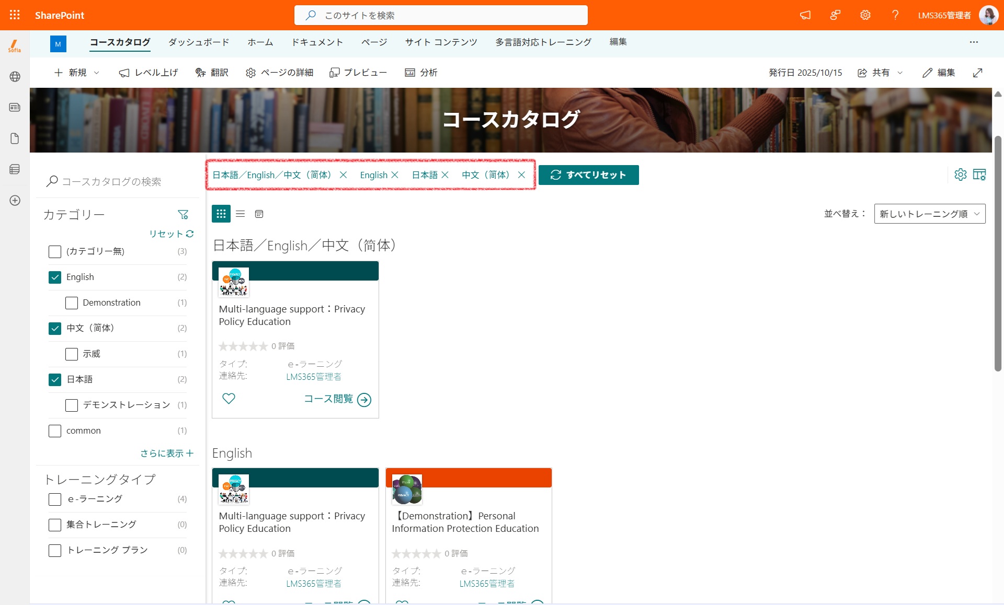Open the ページ nav tab
Image resolution: width=1004 pixels, height=605 pixels.
click(374, 42)
